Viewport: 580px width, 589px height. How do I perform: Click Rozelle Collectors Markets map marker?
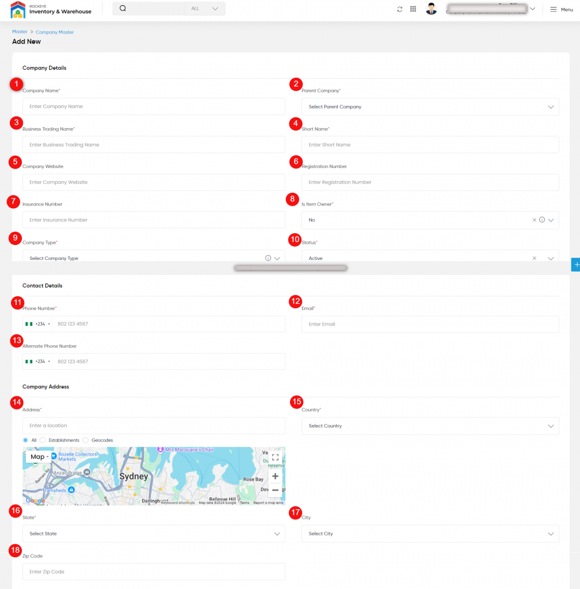click(54, 456)
